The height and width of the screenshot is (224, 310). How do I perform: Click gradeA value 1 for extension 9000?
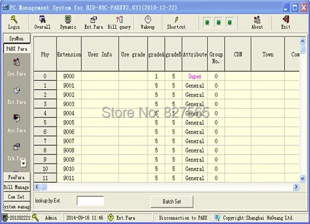click(x=156, y=76)
